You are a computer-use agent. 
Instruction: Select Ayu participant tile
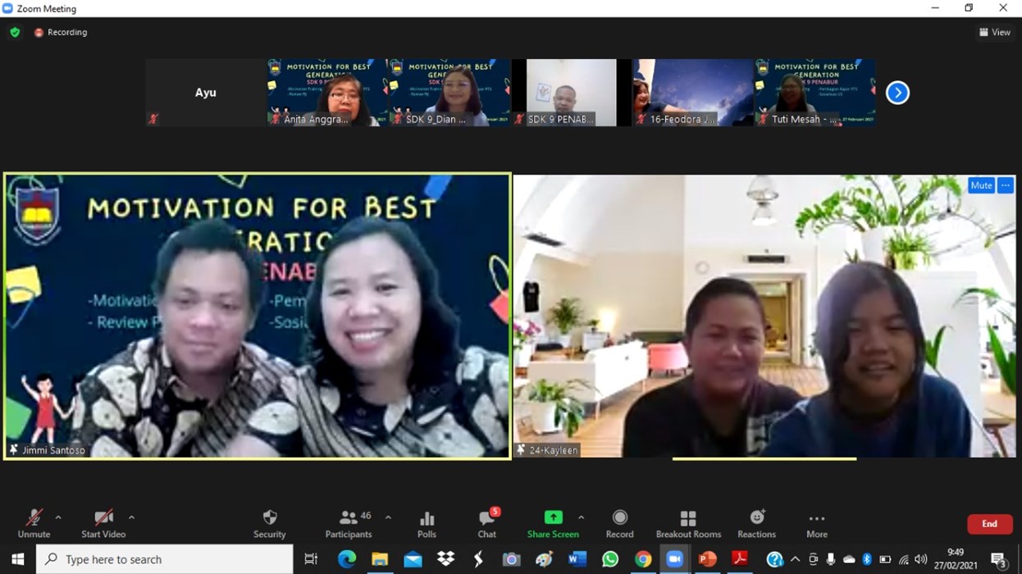pos(205,93)
